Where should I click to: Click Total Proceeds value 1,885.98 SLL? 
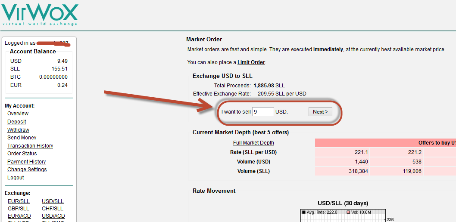coord(269,86)
